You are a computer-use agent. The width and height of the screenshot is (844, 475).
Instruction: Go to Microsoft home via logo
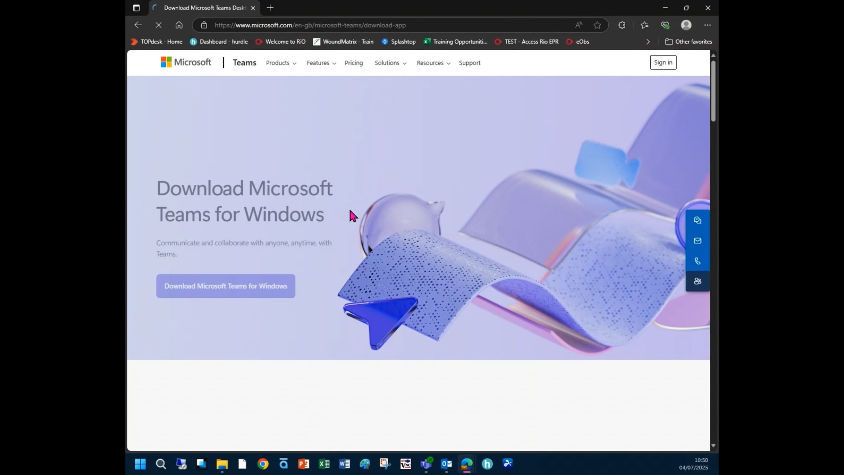click(x=186, y=62)
